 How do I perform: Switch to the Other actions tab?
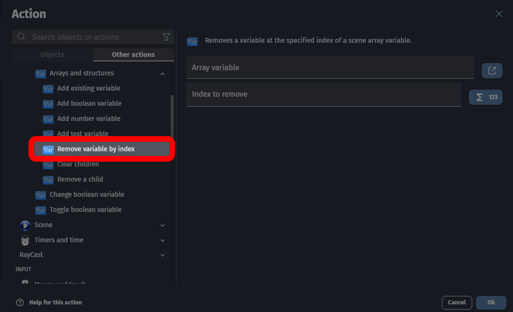[x=133, y=55]
